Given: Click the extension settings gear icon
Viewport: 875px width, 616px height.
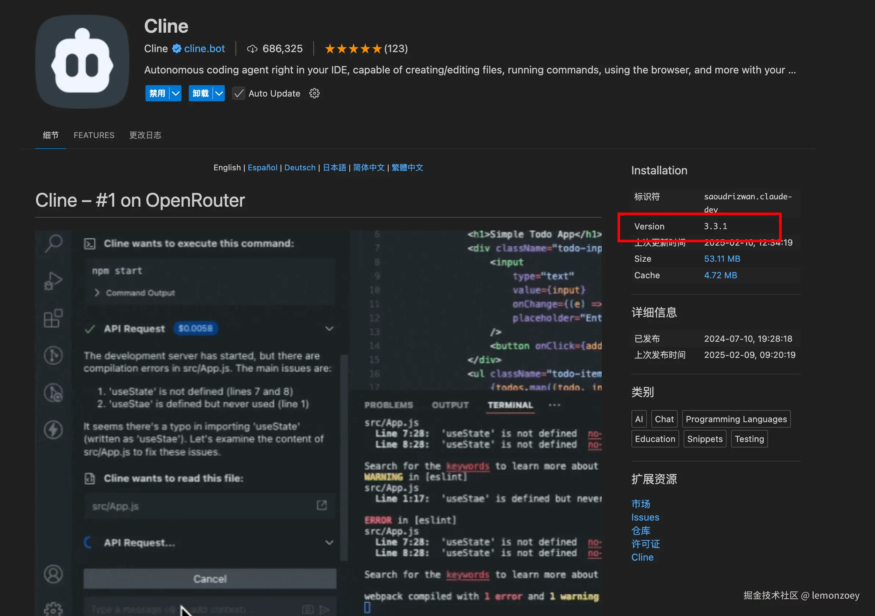Looking at the screenshot, I should click(314, 93).
